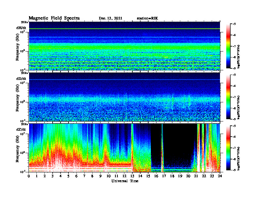Click hour label 12 on the time axis
The width and height of the screenshot is (262, 202).
(x=124, y=176)
